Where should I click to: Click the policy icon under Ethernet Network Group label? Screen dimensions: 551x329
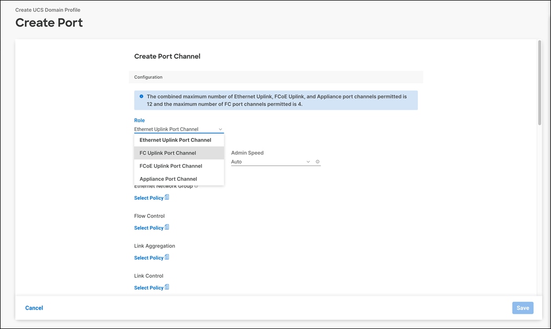tap(167, 197)
